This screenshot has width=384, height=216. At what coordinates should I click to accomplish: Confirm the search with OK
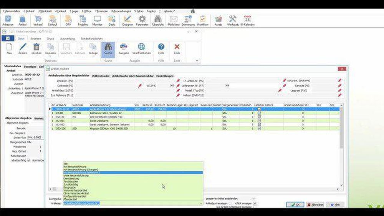[295, 204]
